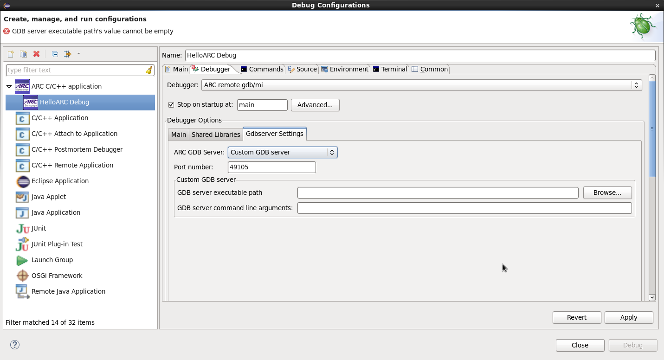Select the JUnit configuration type

click(x=39, y=228)
